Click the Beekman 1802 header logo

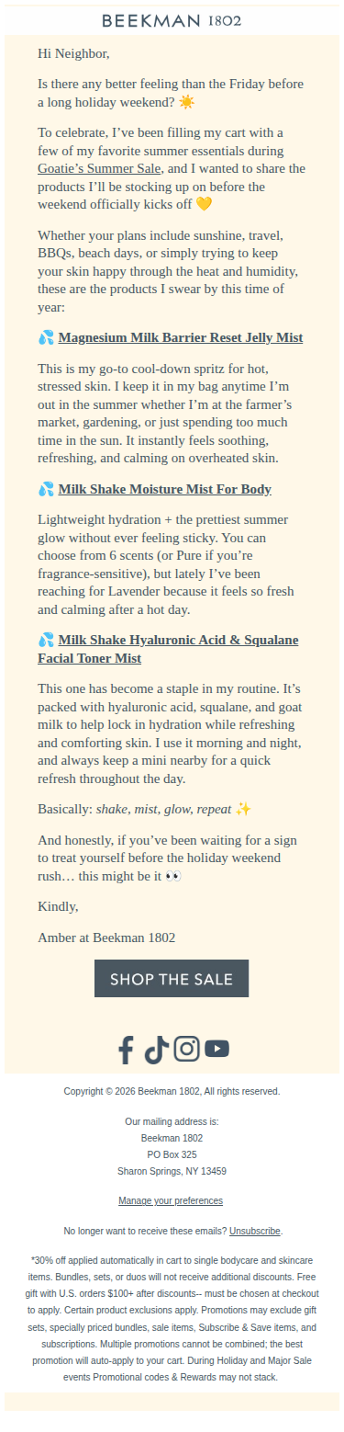click(172, 20)
